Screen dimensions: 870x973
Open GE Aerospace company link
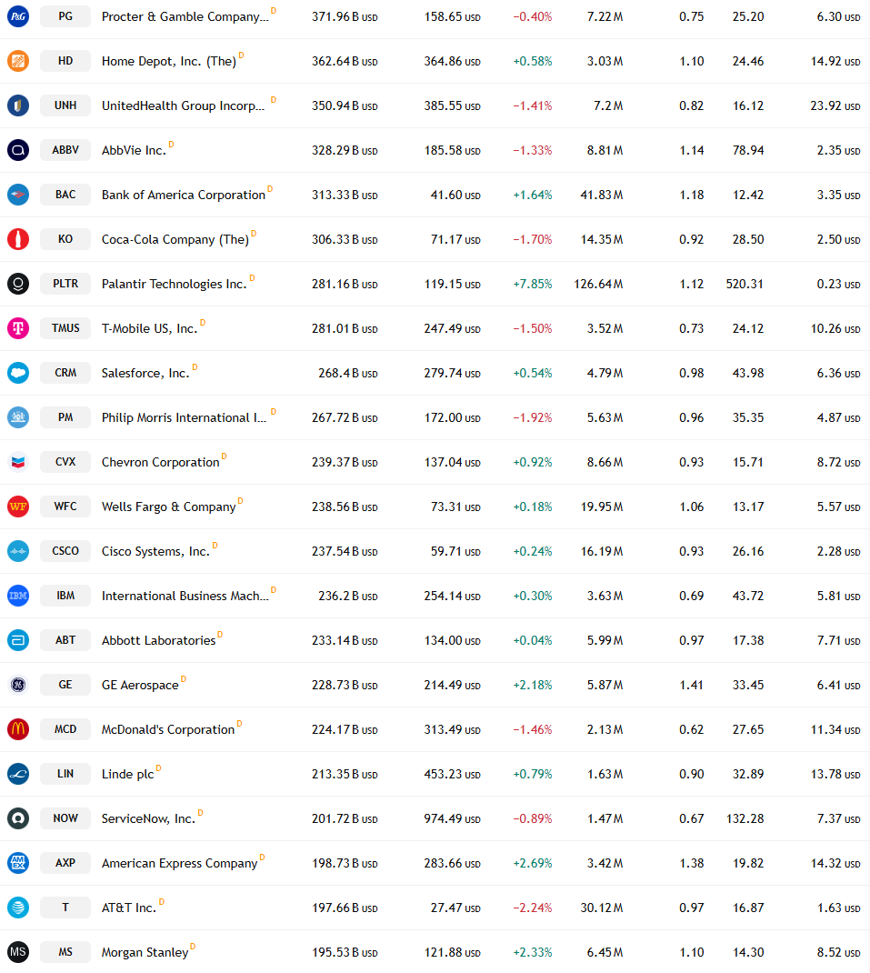[140, 685]
